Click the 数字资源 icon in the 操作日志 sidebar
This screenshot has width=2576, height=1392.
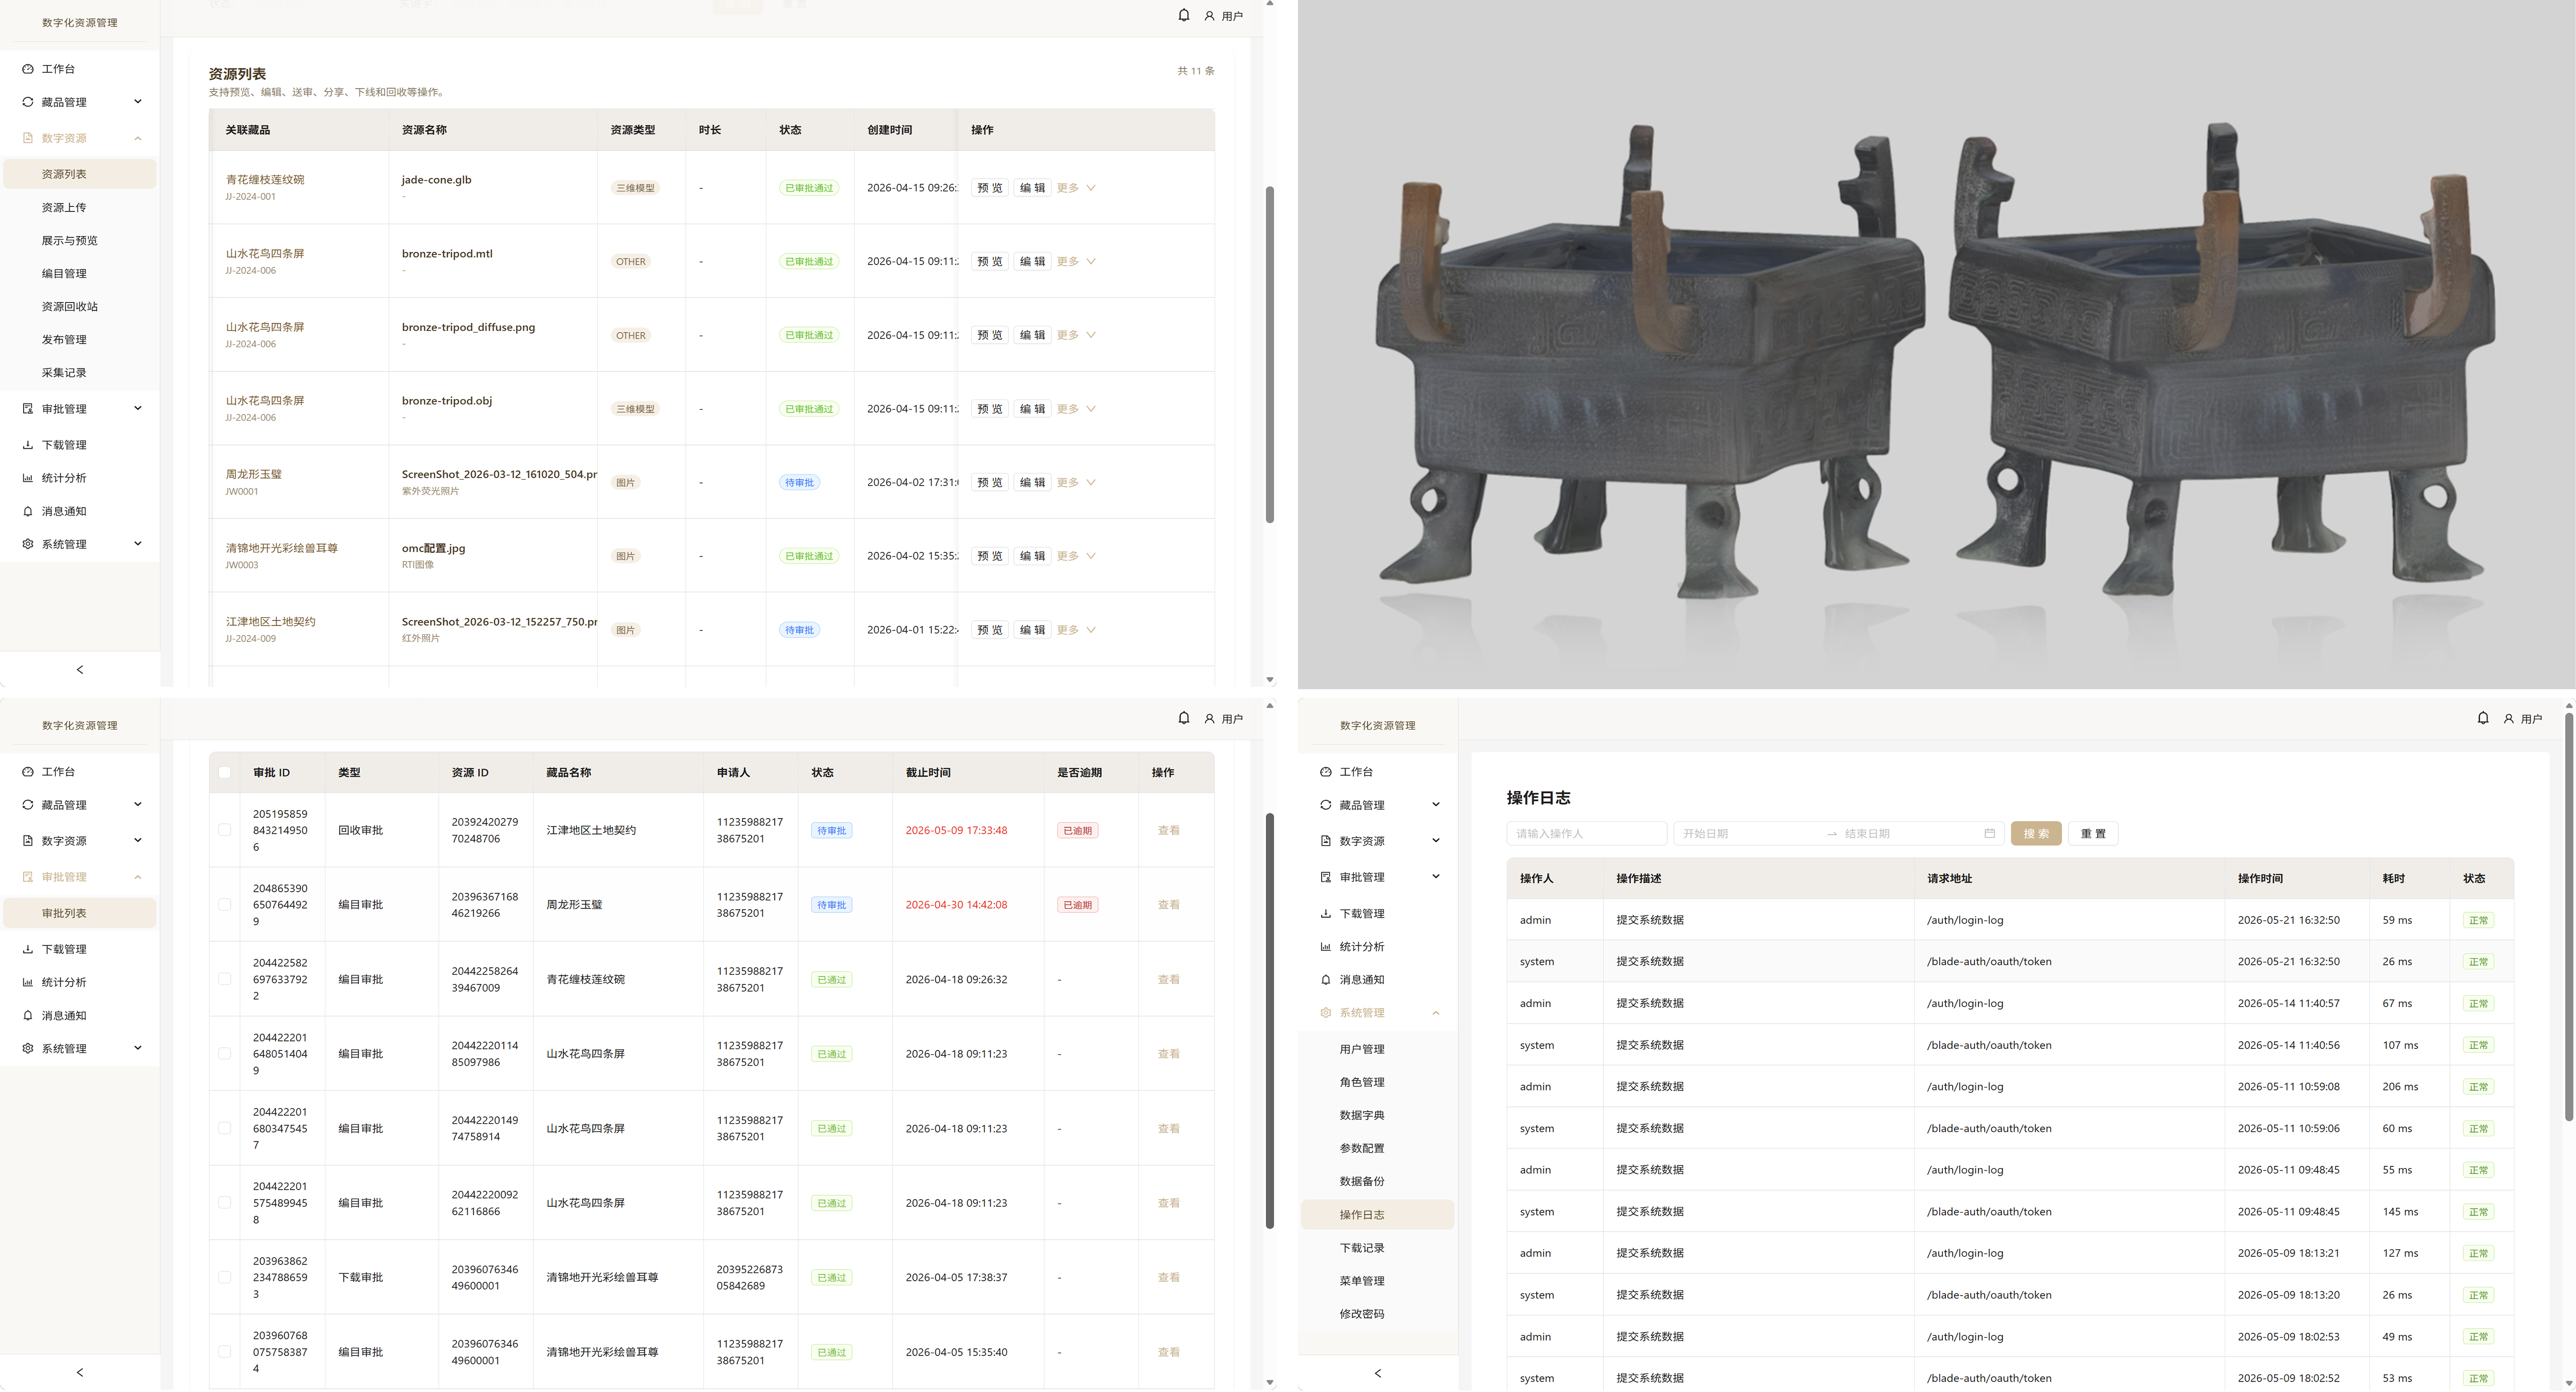(1326, 841)
